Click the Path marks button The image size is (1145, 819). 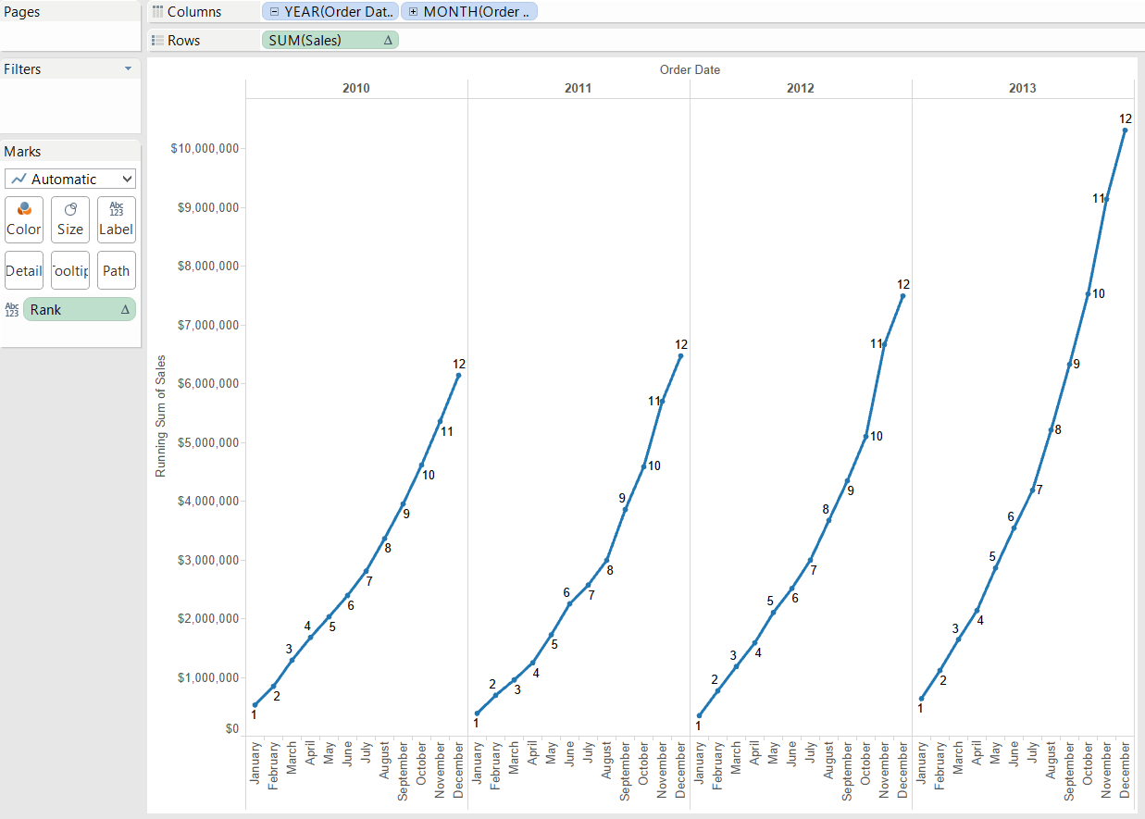(x=116, y=271)
